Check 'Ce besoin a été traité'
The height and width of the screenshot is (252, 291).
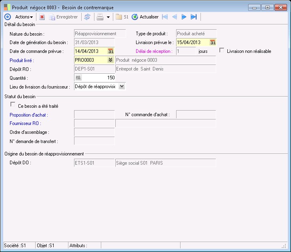pos(13,105)
